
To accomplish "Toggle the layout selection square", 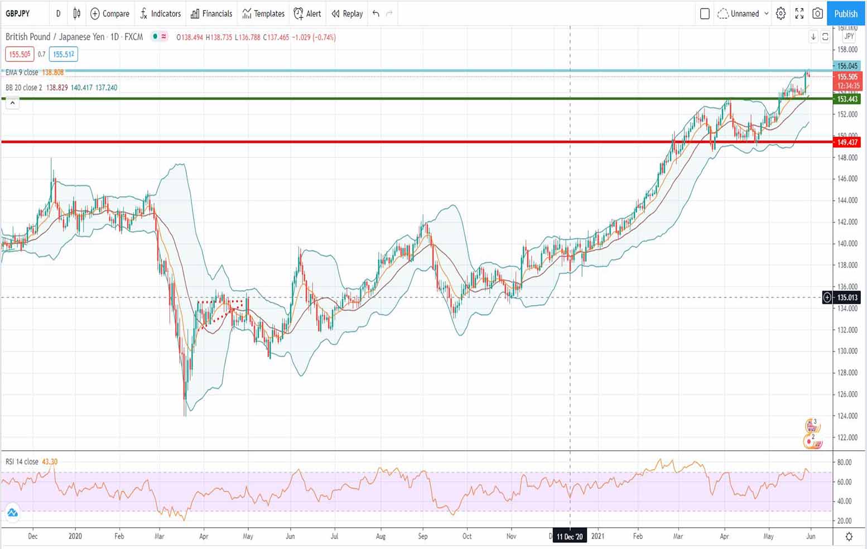I will click(x=705, y=13).
